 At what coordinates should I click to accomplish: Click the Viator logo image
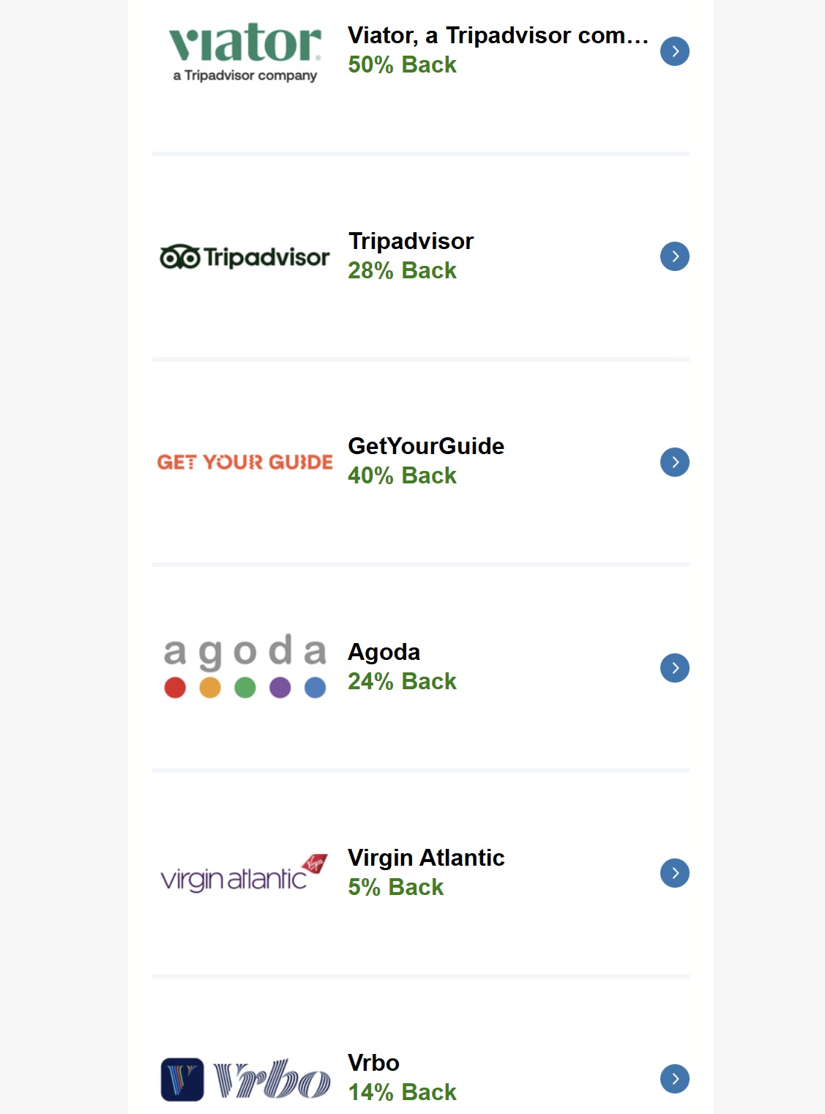pyautogui.click(x=244, y=51)
